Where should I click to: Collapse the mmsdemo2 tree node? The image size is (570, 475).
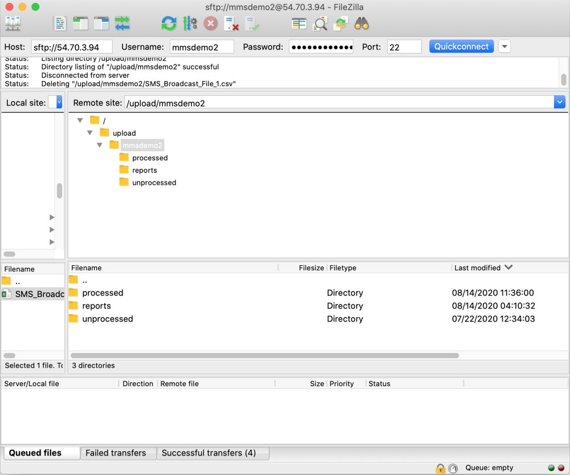point(100,145)
